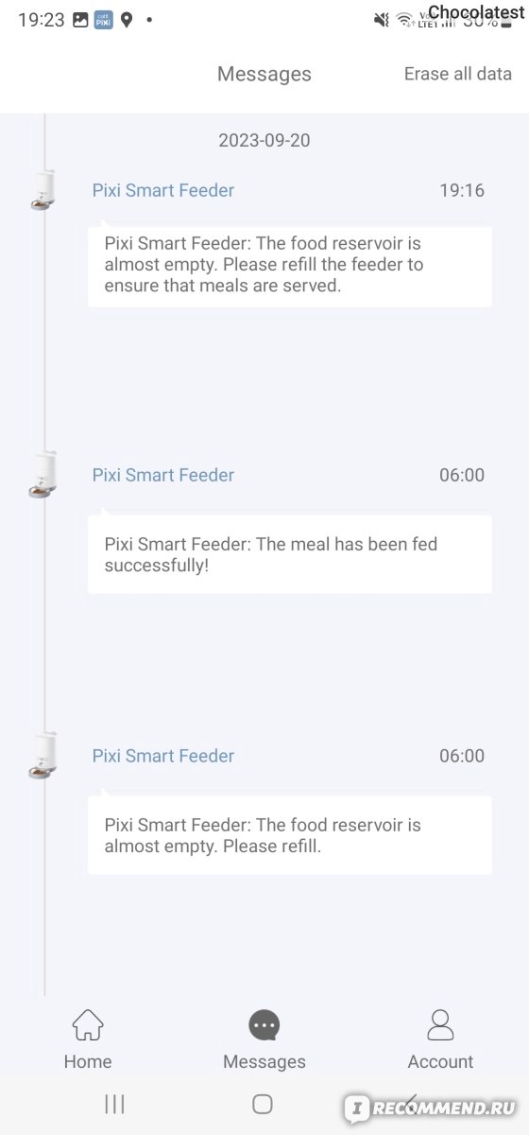The image size is (529, 1135).
Task: Switch to the Account tab label
Action: [440, 1061]
